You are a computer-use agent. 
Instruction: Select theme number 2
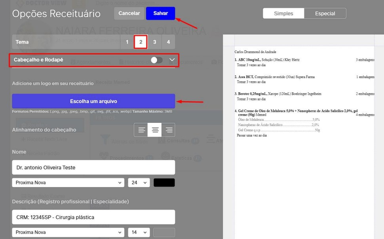click(x=141, y=42)
